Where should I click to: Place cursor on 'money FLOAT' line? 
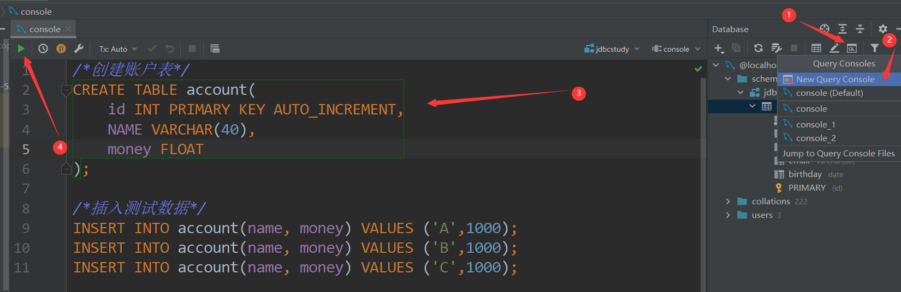click(155, 149)
